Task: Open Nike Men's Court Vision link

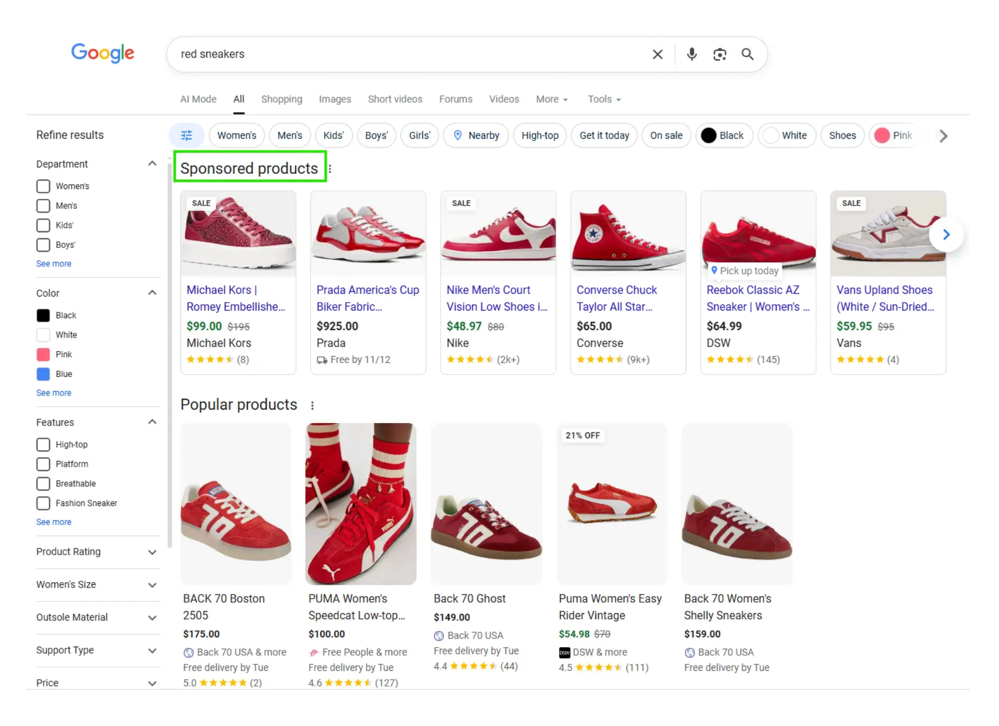Action: click(x=497, y=298)
